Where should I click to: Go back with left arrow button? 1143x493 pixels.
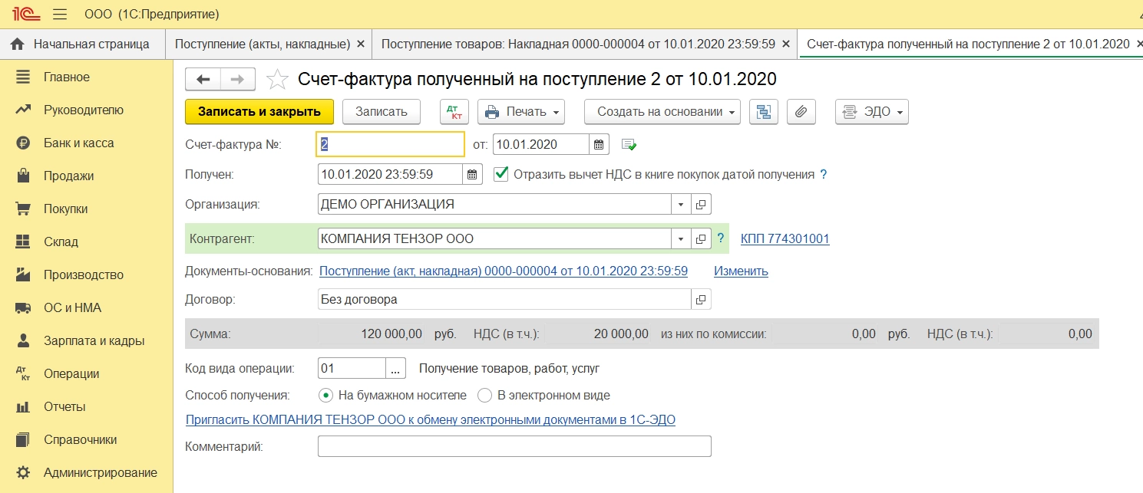tap(203, 79)
